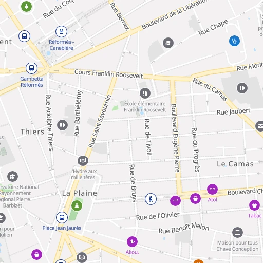This screenshot has height=263, width=263.
Task: Click the L'Hydre aux mille têtes bookstore icon
Action: click(x=83, y=161)
